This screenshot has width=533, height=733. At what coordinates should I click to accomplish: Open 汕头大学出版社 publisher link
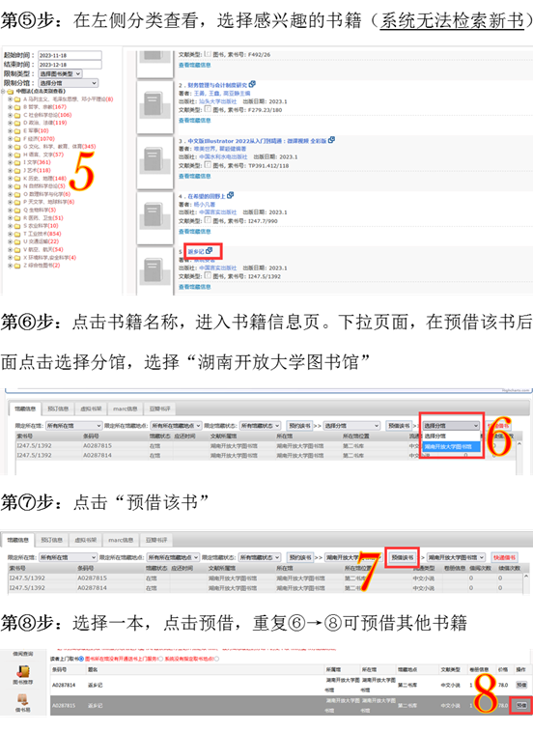218,101
